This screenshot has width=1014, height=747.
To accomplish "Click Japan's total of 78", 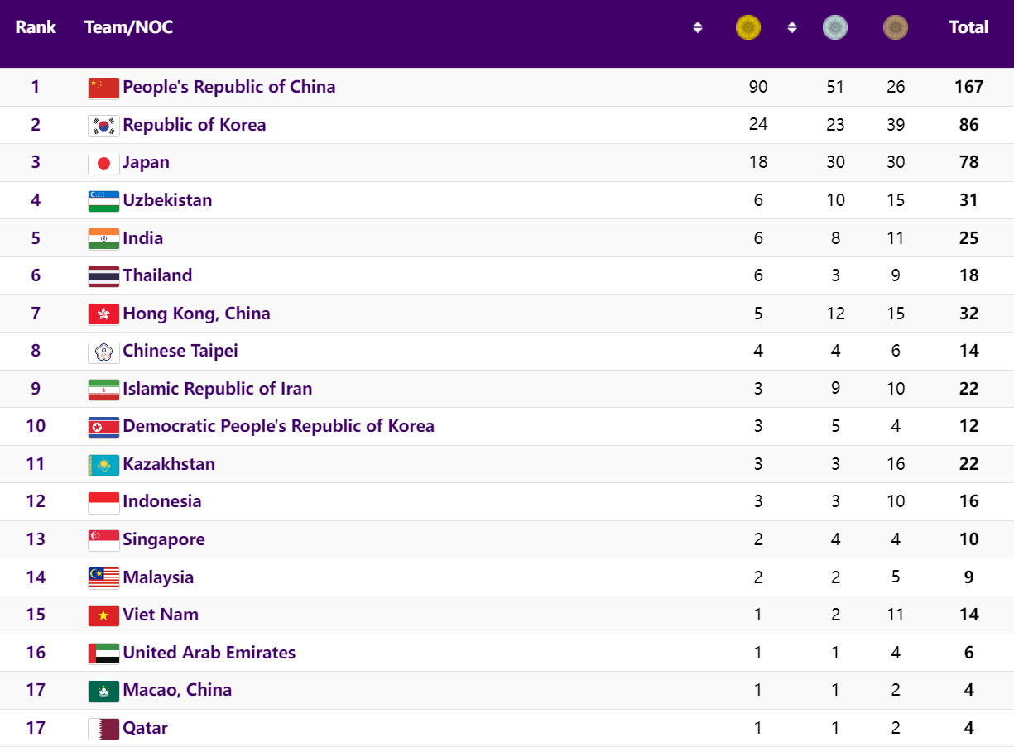I will coord(968,162).
